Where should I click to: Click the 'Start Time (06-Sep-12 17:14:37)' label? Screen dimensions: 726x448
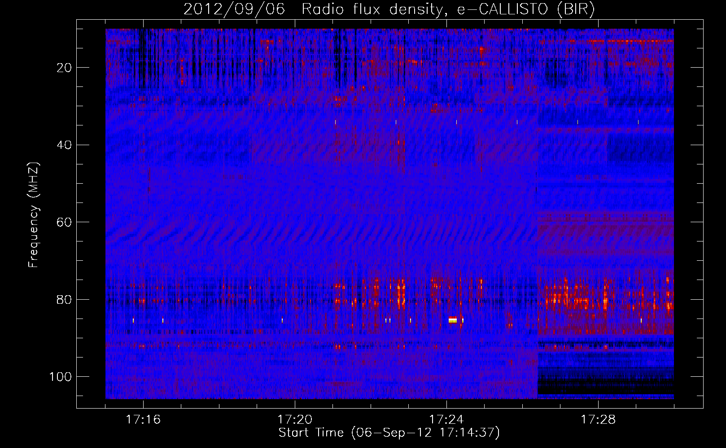pyautogui.click(x=389, y=433)
